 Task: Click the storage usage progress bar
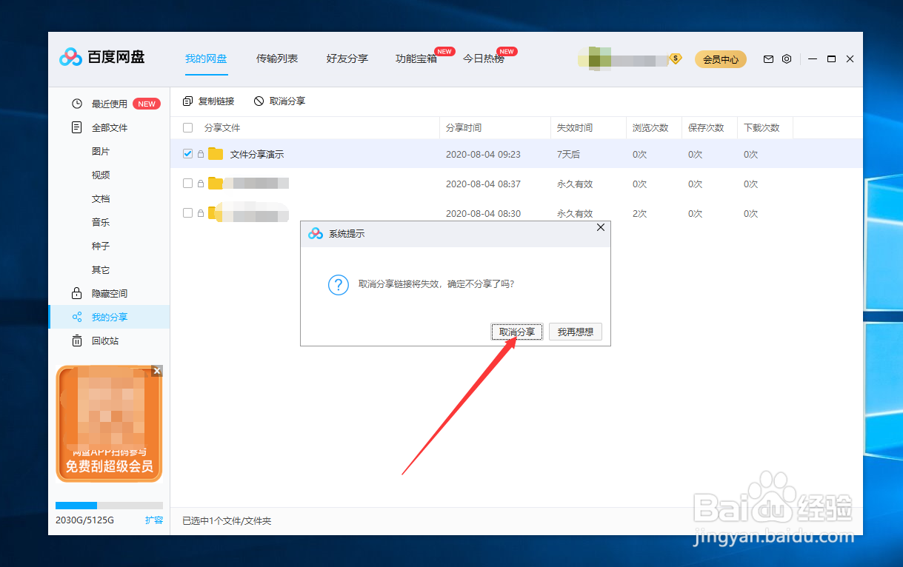(109, 506)
